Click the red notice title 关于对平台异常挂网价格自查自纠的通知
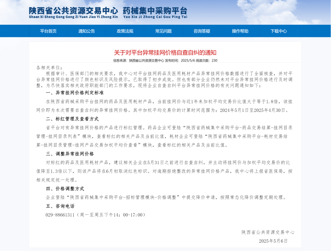 [165, 53]
